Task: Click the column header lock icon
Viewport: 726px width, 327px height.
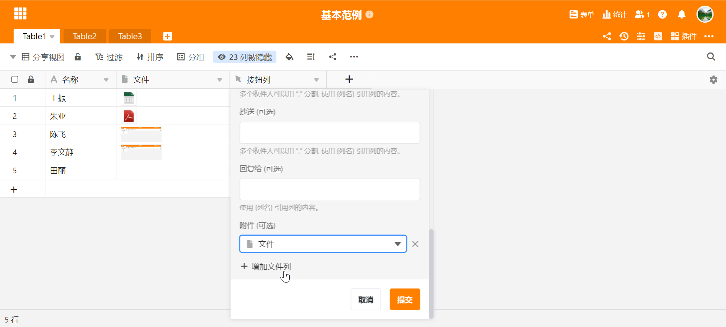Action: coord(31,79)
